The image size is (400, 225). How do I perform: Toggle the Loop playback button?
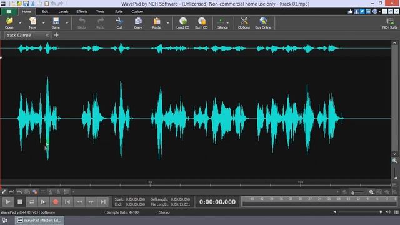(32, 202)
